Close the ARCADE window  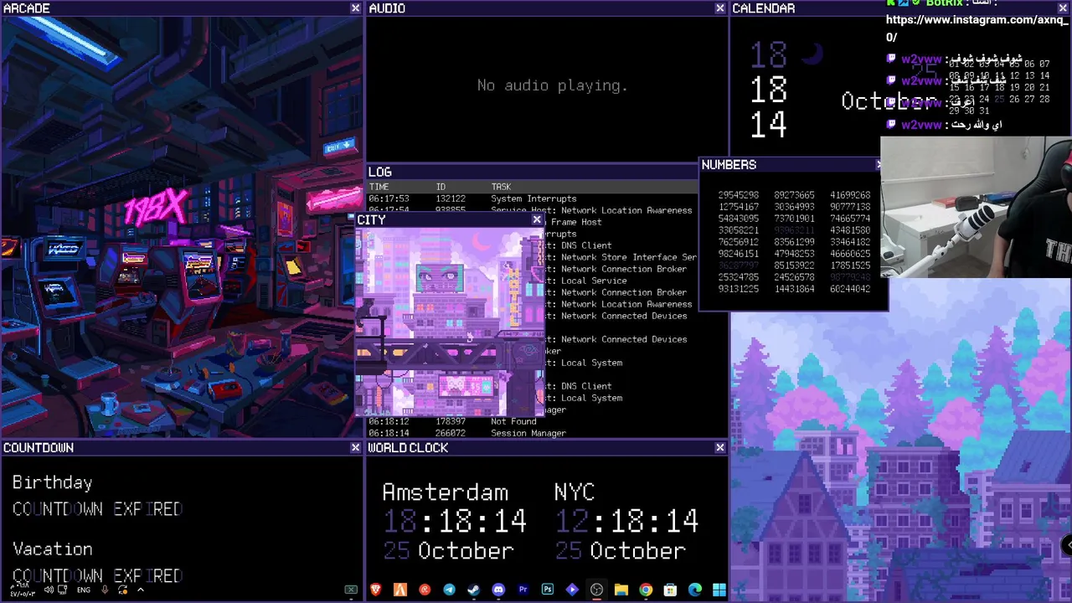click(355, 8)
